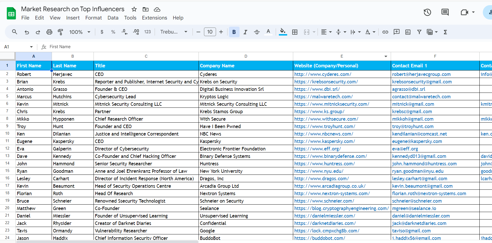This screenshot has width=492, height=243.
Task: Click the Undo icon in toolbar
Action: click(x=27, y=32)
